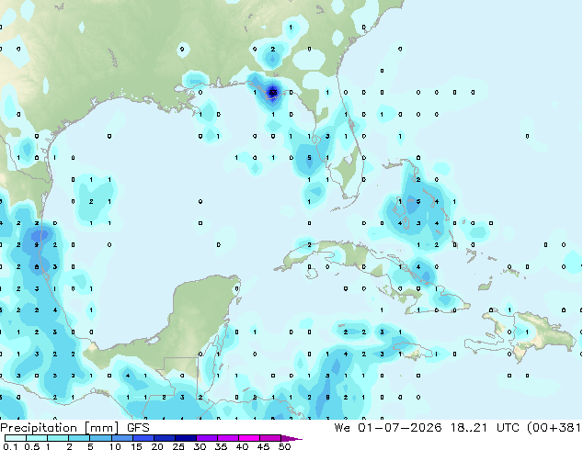Screen dimensions: 583x450
Task: Click the '40' legend scale label
Action: coord(242,446)
